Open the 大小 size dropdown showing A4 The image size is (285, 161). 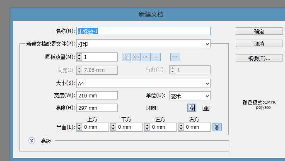pos(207,84)
